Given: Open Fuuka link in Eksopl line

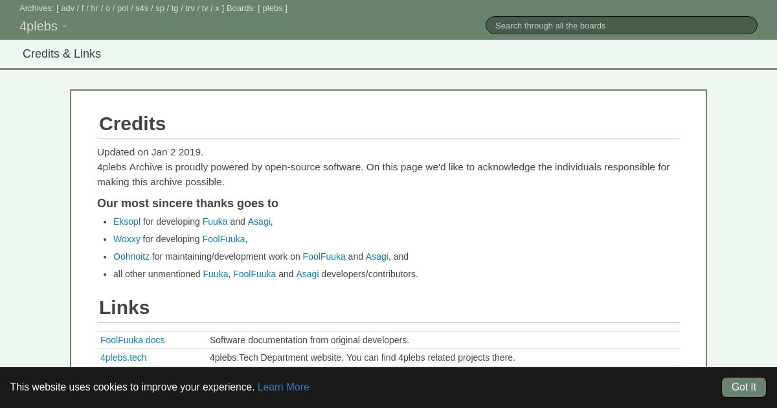Looking at the screenshot, I should tap(215, 221).
